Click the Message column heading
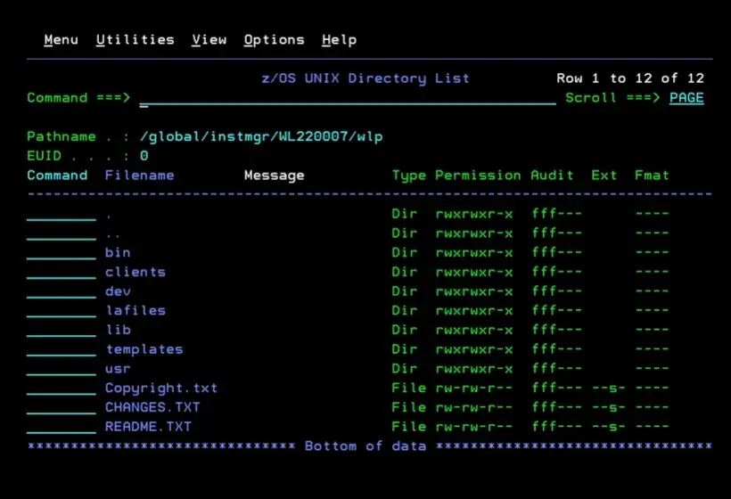 pyautogui.click(x=275, y=176)
